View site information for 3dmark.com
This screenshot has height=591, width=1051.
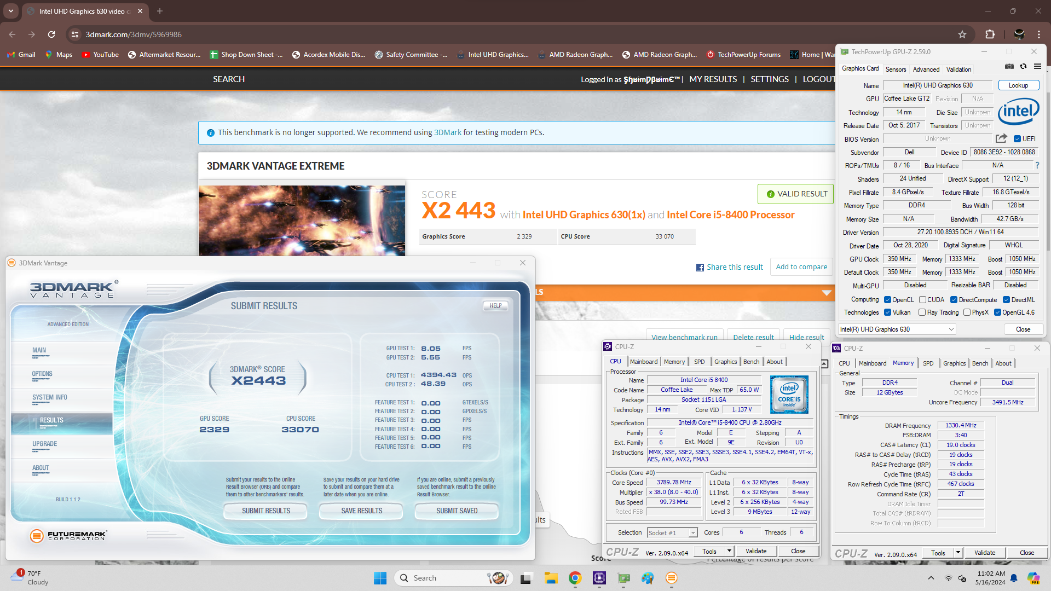coord(75,34)
